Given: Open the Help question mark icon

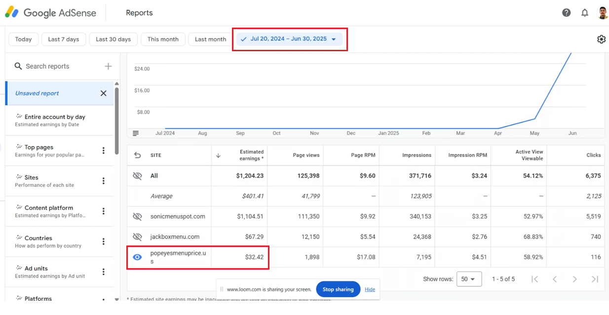Looking at the screenshot, I should 567,13.
